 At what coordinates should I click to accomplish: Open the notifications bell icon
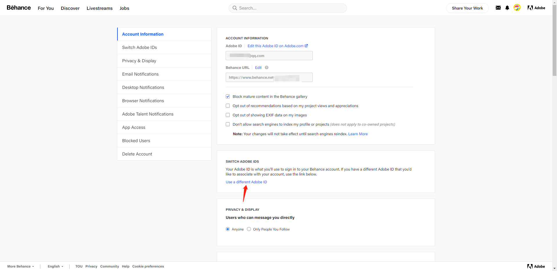pyautogui.click(x=507, y=8)
